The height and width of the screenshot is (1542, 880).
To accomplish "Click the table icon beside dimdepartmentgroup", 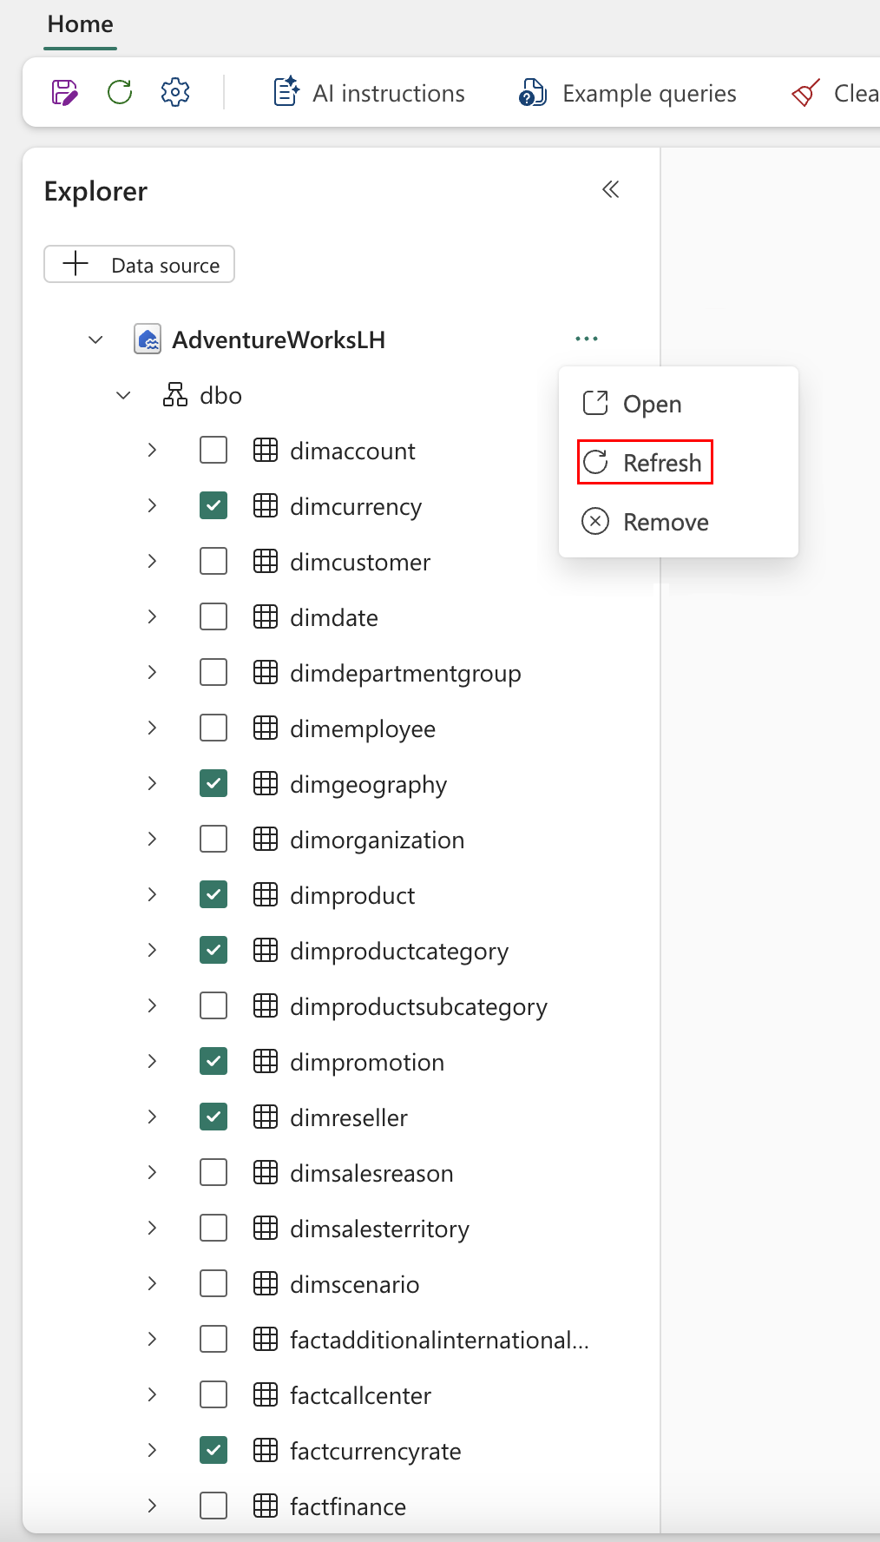I will coord(266,673).
